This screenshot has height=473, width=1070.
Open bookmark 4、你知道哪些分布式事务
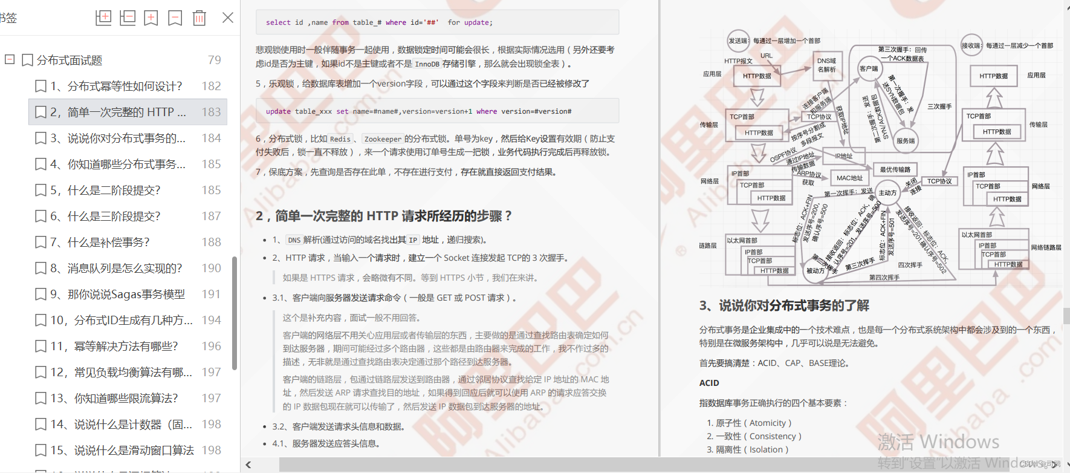[118, 164]
